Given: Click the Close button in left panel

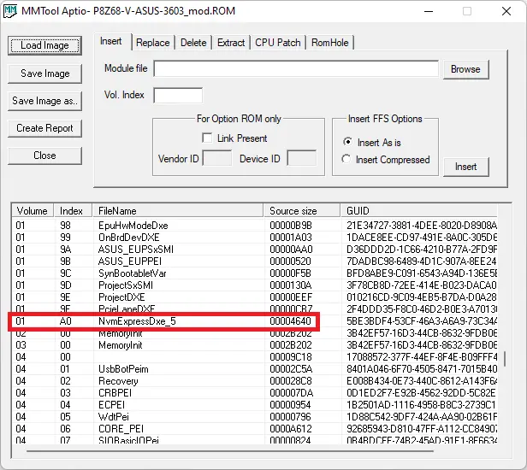Looking at the screenshot, I should [44, 156].
